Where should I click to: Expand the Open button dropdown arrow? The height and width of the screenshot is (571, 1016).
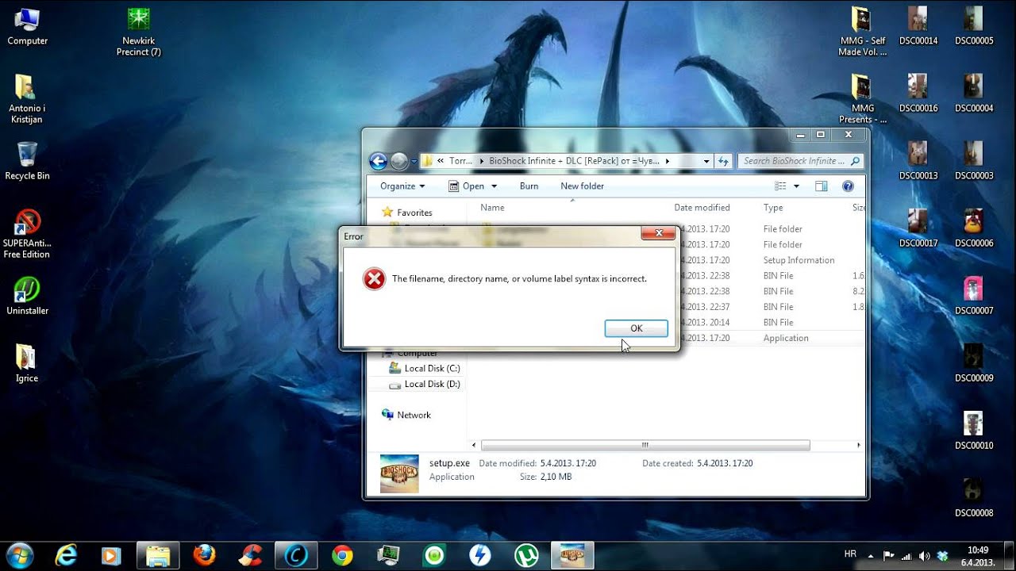[494, 186]
